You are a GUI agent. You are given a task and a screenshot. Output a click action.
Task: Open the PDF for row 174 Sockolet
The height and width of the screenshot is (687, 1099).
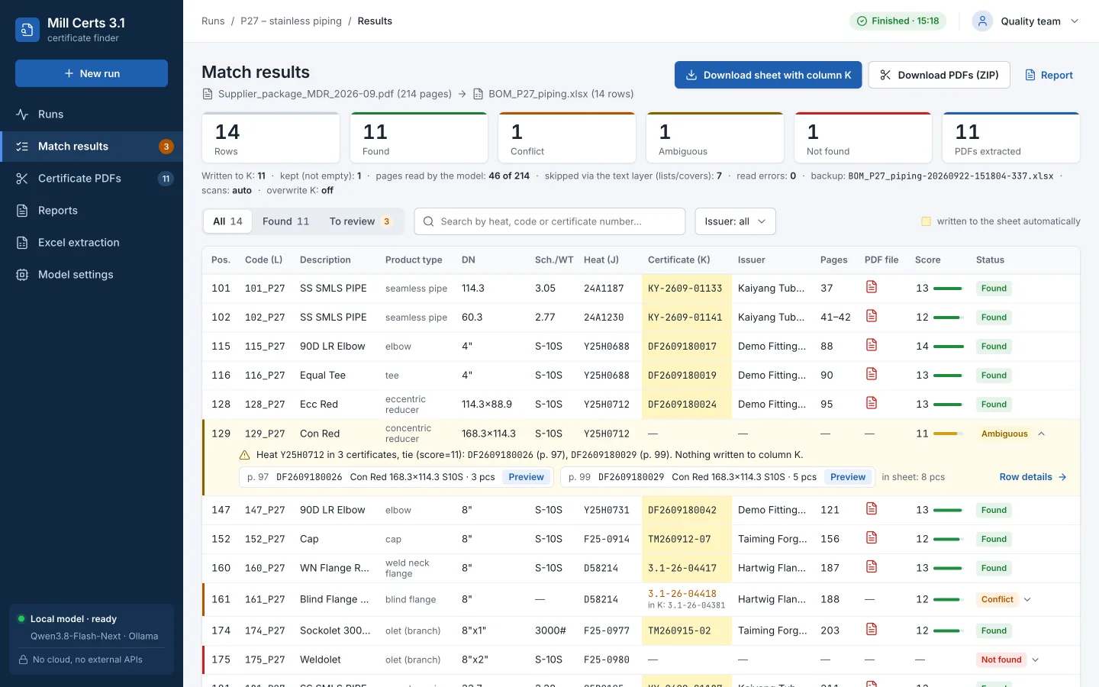872,630
